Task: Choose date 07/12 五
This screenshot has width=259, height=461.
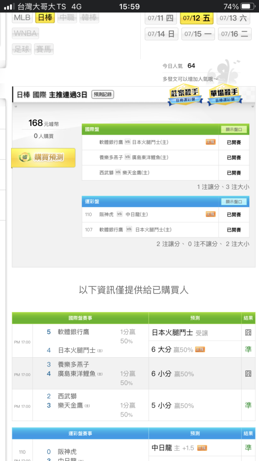Action: (196, 18)
